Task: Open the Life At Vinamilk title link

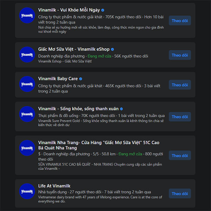Action: point(54,186)
